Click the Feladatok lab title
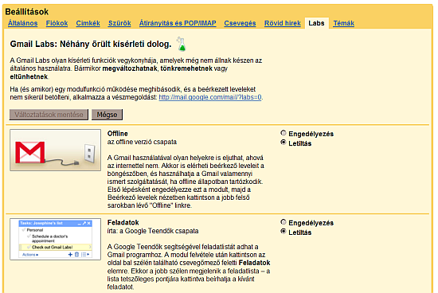This screenshot has width=438, height=293. 123,223
